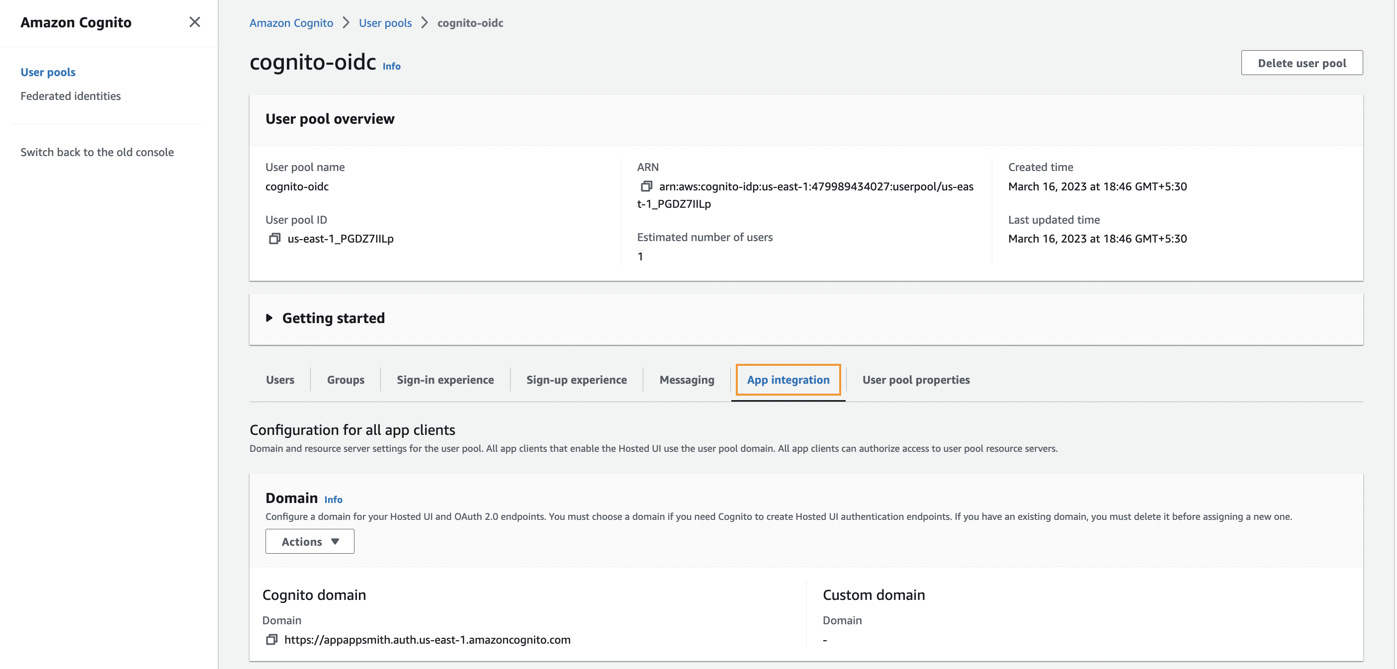Expand the Getting started section
Image resolution: width=1397 pixels, height=669 pixels.
269,318
